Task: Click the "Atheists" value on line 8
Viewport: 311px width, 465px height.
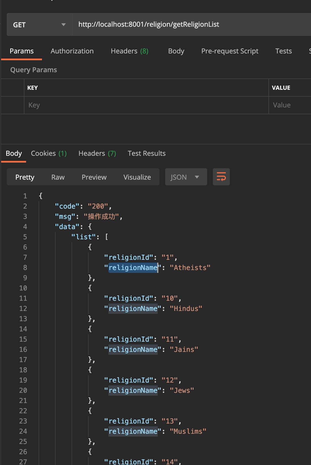Action: click(190, 267)
